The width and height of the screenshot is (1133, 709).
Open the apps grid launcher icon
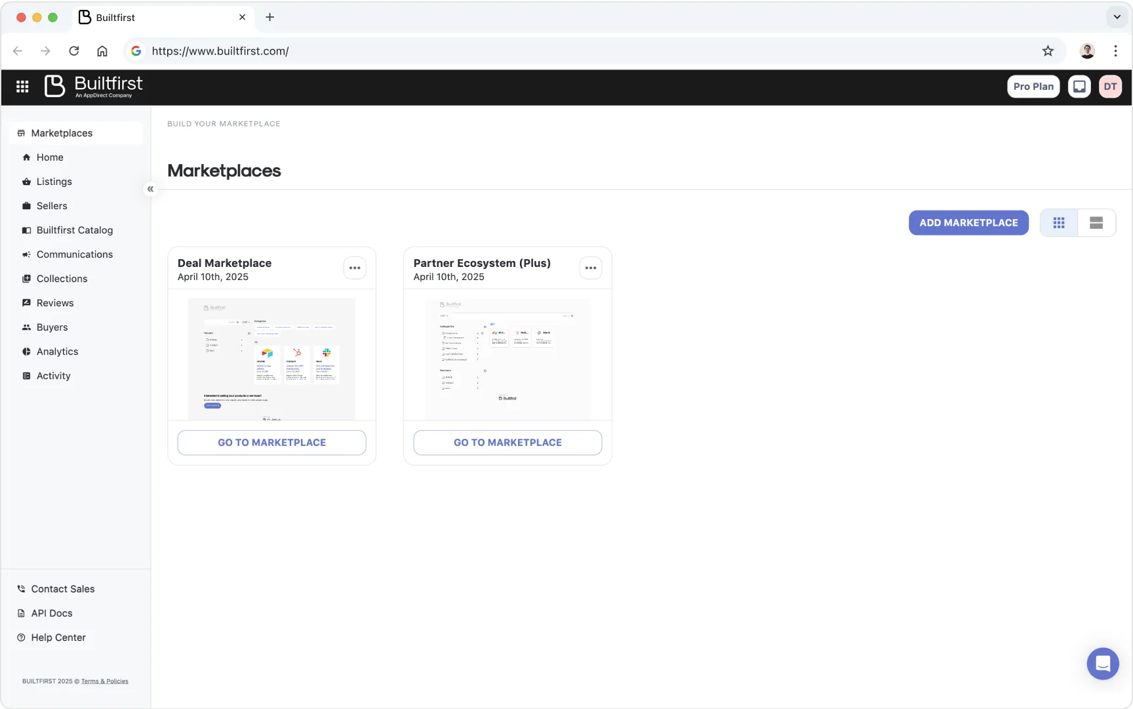(22, 87)
